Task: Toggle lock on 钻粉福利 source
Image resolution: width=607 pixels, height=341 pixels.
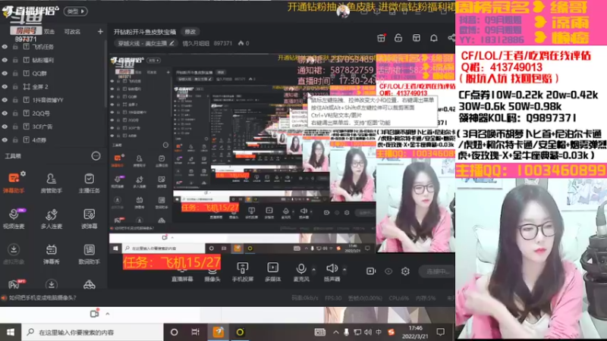Action: (x=15, y=60)
